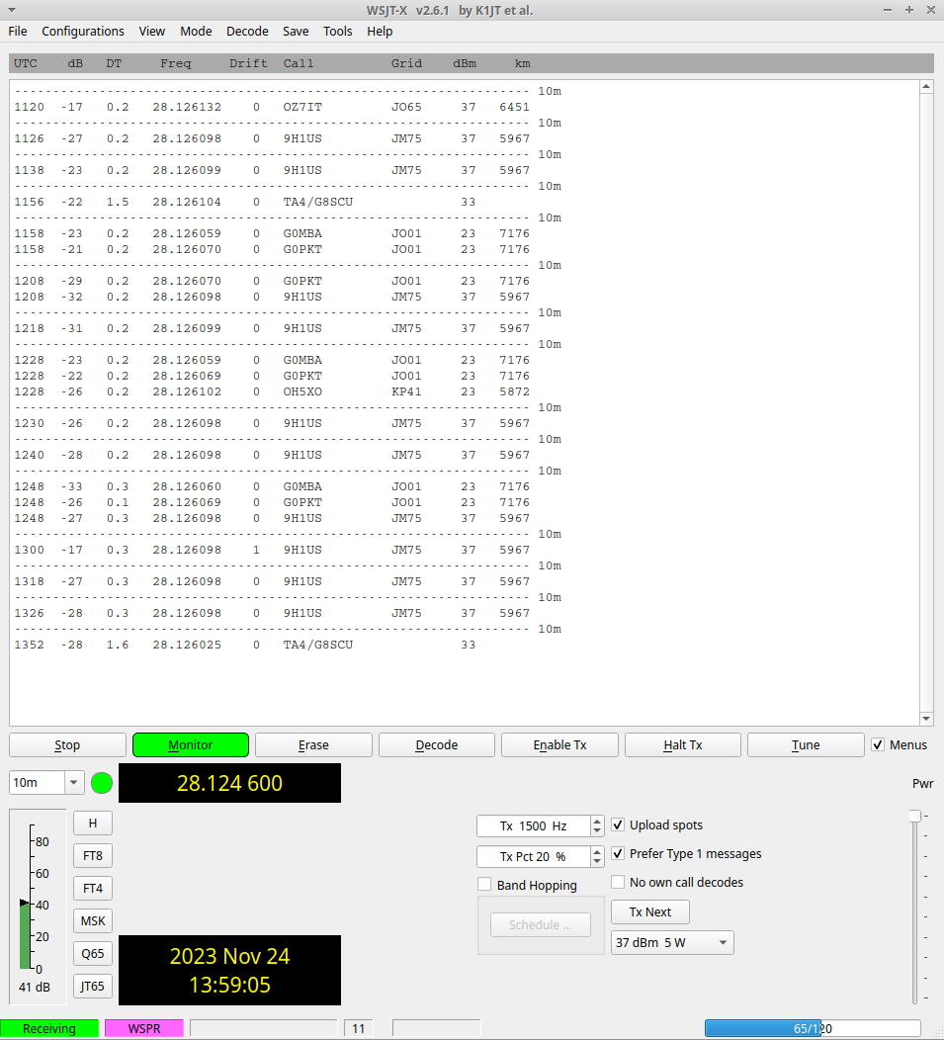Open the 10m band dropdown

coord(73,783)
